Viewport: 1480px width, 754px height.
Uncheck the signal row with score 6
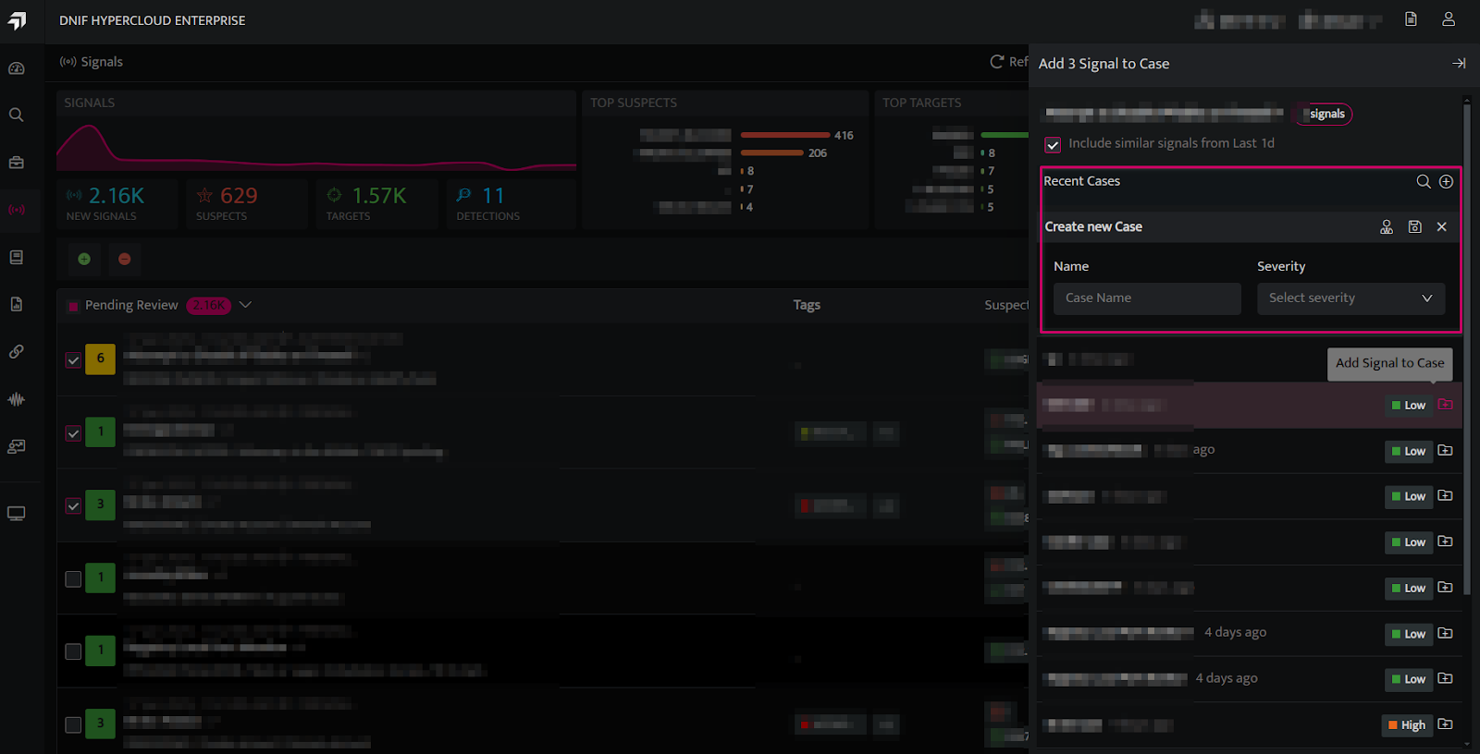click(73, 360)
